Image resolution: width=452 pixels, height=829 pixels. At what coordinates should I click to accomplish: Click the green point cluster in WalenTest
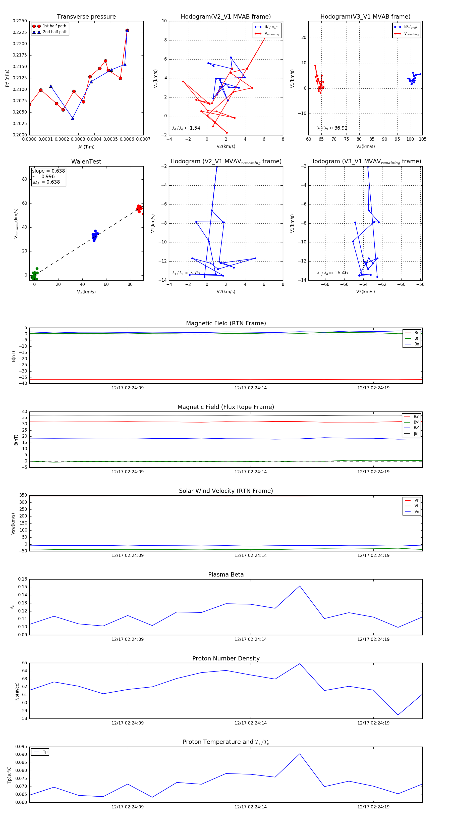(34, 275)
